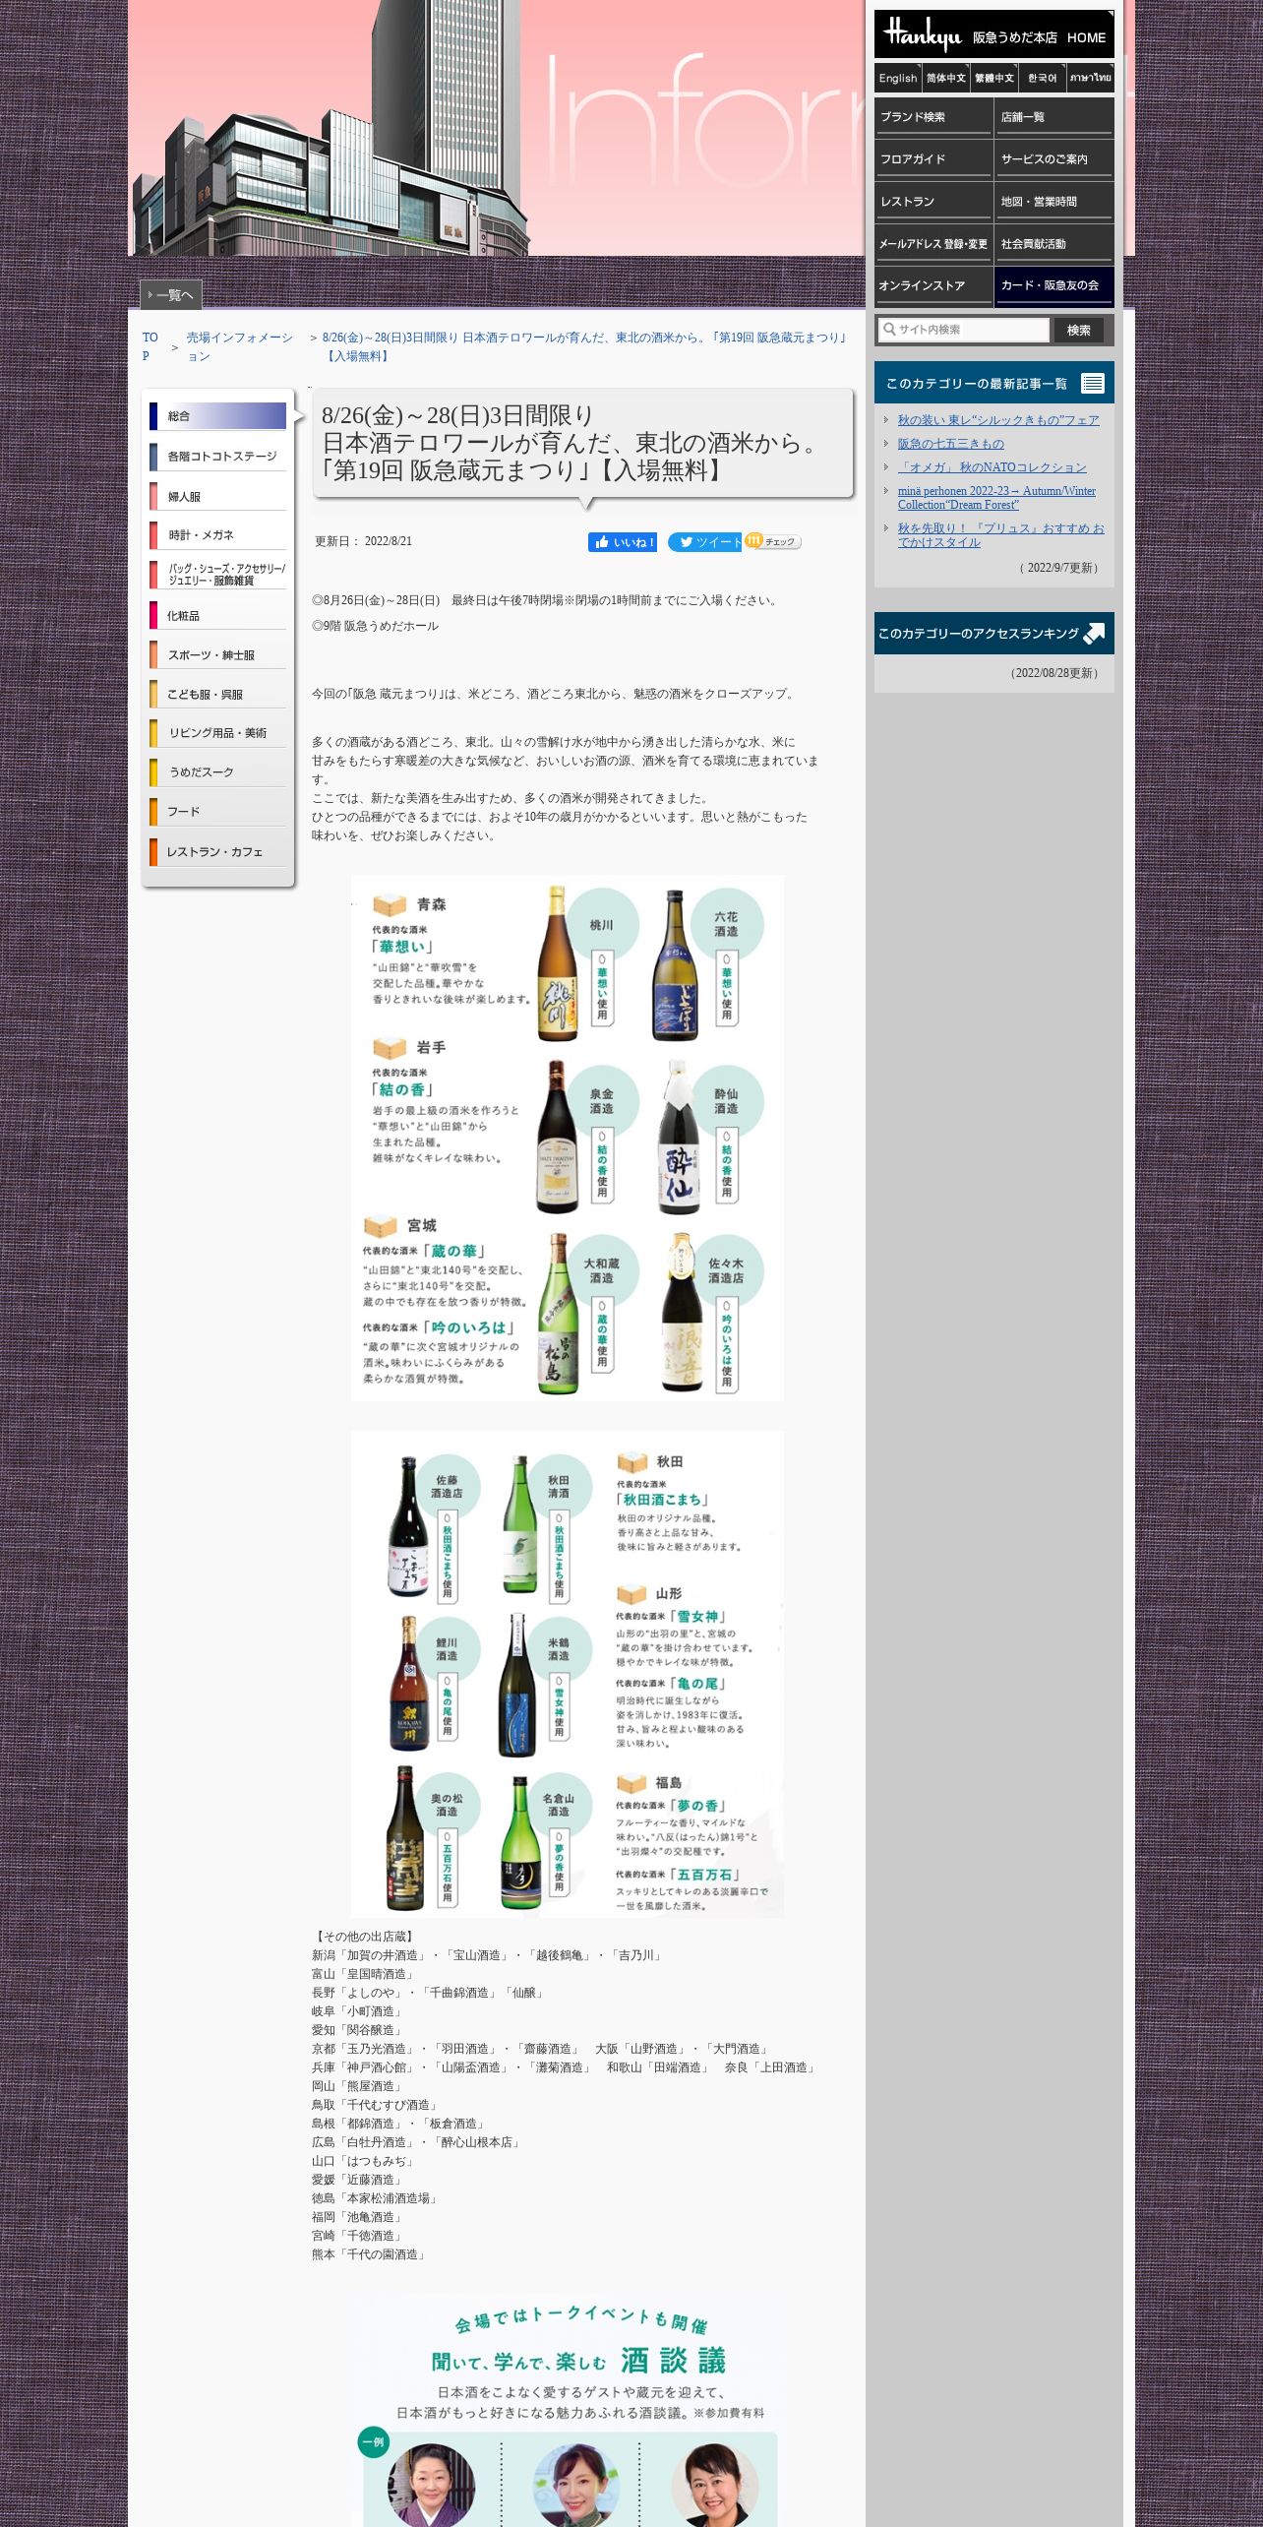
Task: Select リビング用品・美術 sidebar category
Action: [x=217, y=733]
